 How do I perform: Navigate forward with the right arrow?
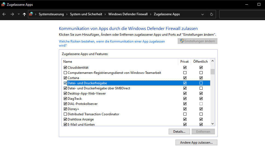coord(12,14)
